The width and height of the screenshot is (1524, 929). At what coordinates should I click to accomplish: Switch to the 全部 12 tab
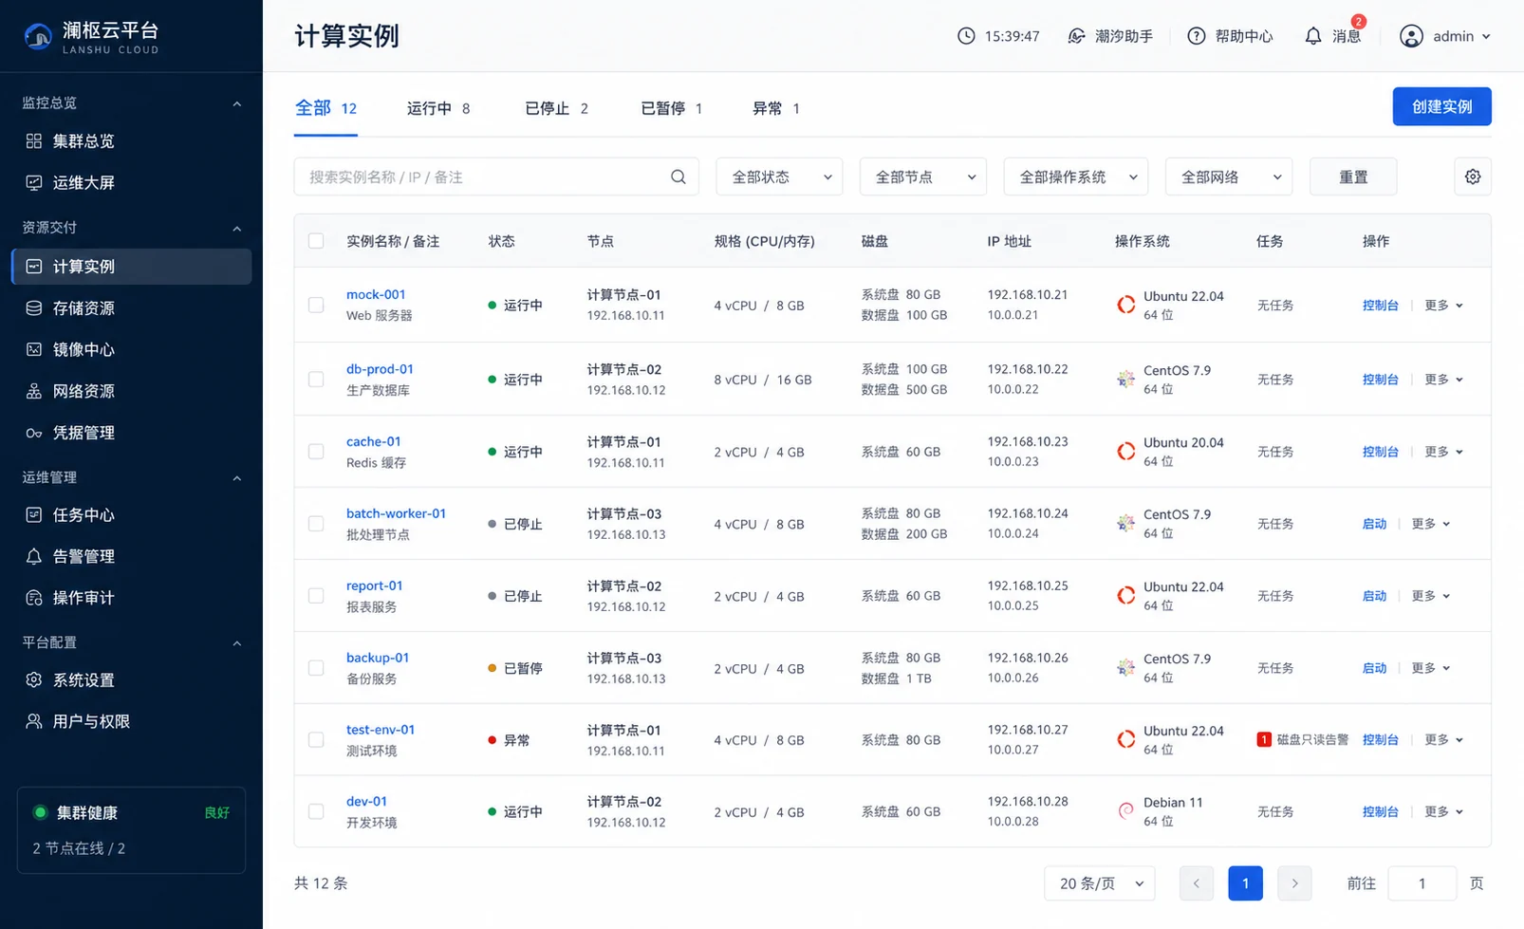coord(325,108)
